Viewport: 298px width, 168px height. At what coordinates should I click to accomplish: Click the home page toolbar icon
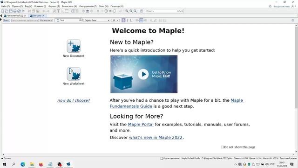[x=88, y=11]
